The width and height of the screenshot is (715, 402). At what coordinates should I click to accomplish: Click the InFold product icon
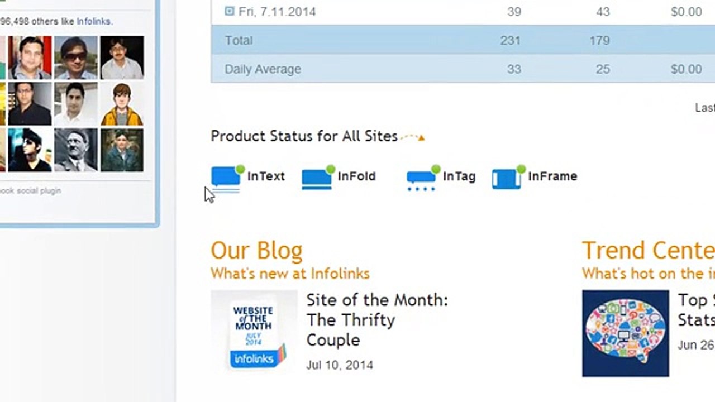tap(317, 178)
